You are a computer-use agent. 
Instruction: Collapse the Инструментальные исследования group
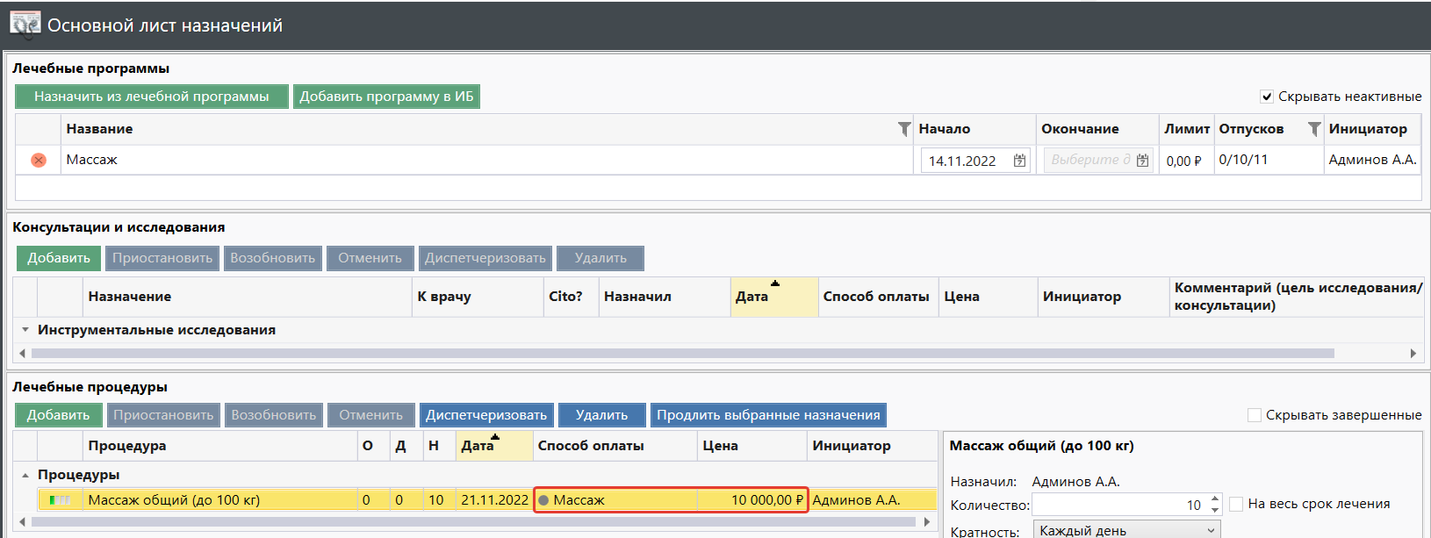click(x=25, y=330)
